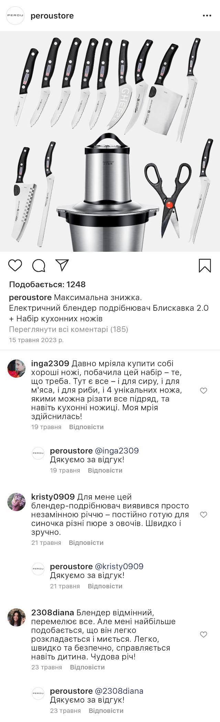Like 2308diana's comment
The height and width of the screenshot is (722, 220).
click(203, 635)
